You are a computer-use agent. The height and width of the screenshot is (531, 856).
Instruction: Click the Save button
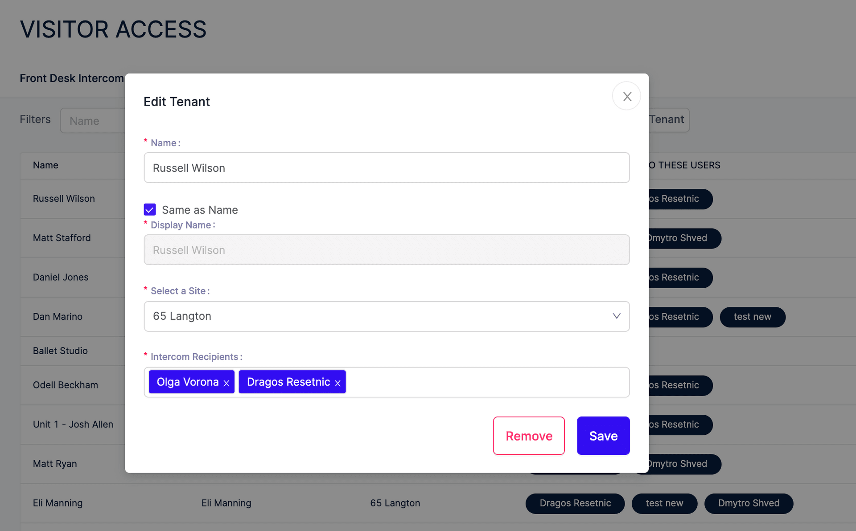pyautogui.click(x=603, y=436)
